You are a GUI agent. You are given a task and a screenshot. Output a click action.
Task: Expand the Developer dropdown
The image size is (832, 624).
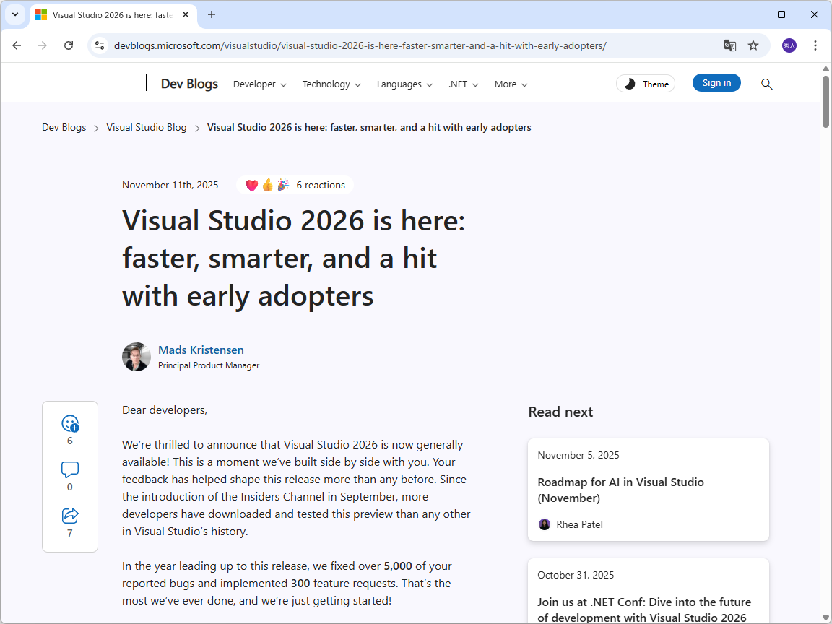259,84
